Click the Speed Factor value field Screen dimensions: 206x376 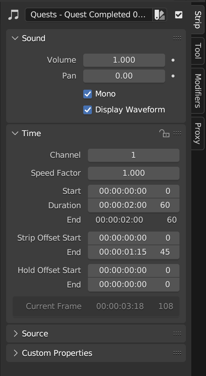[134, 173]
